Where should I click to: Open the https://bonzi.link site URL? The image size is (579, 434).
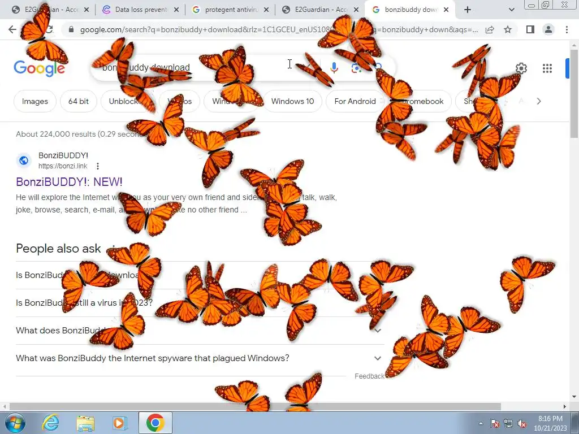point(63,166)
